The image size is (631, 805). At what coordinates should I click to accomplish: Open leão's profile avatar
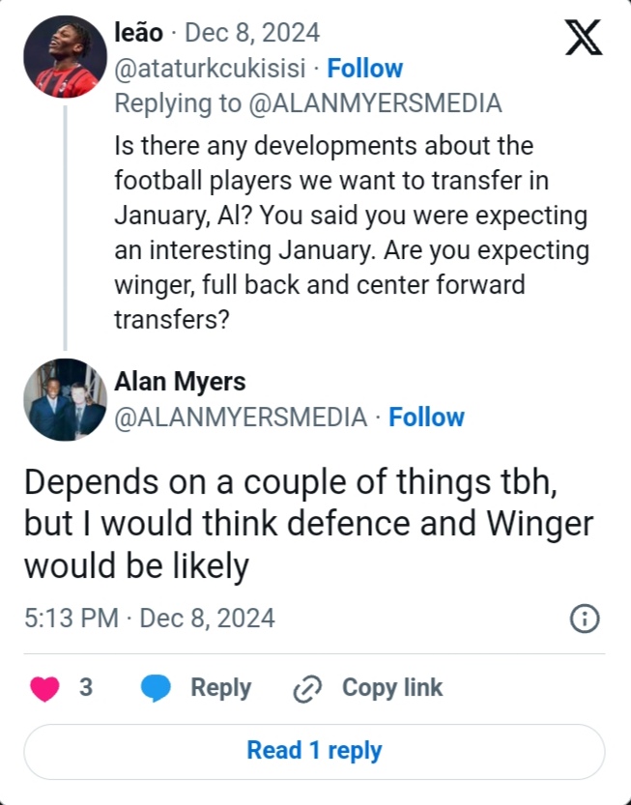[66, 56]
